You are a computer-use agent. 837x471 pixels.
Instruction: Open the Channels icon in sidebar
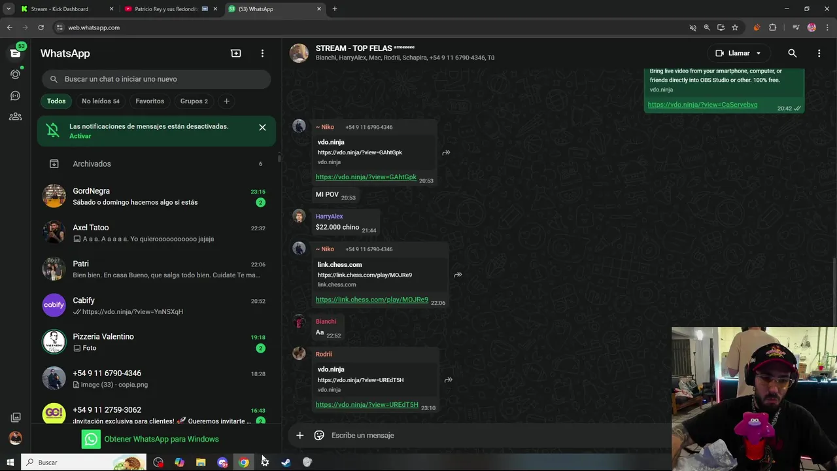click(15, 96)
